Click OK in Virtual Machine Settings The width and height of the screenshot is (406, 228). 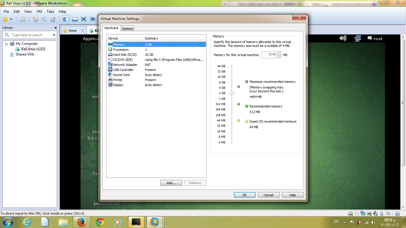[245, 195]
